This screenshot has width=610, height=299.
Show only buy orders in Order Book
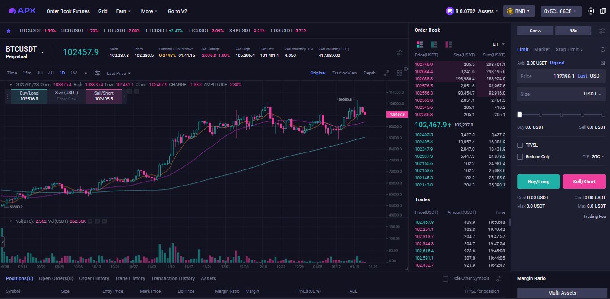[x=434, y=45]
